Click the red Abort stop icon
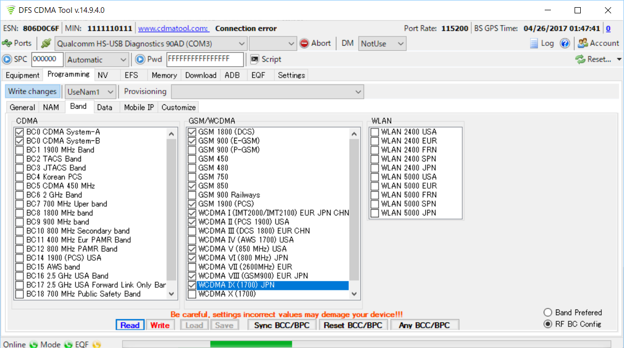 pos(304,44)
